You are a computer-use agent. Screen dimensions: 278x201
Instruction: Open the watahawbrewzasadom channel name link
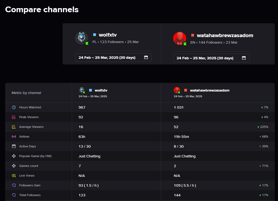[x=225, y=35]
